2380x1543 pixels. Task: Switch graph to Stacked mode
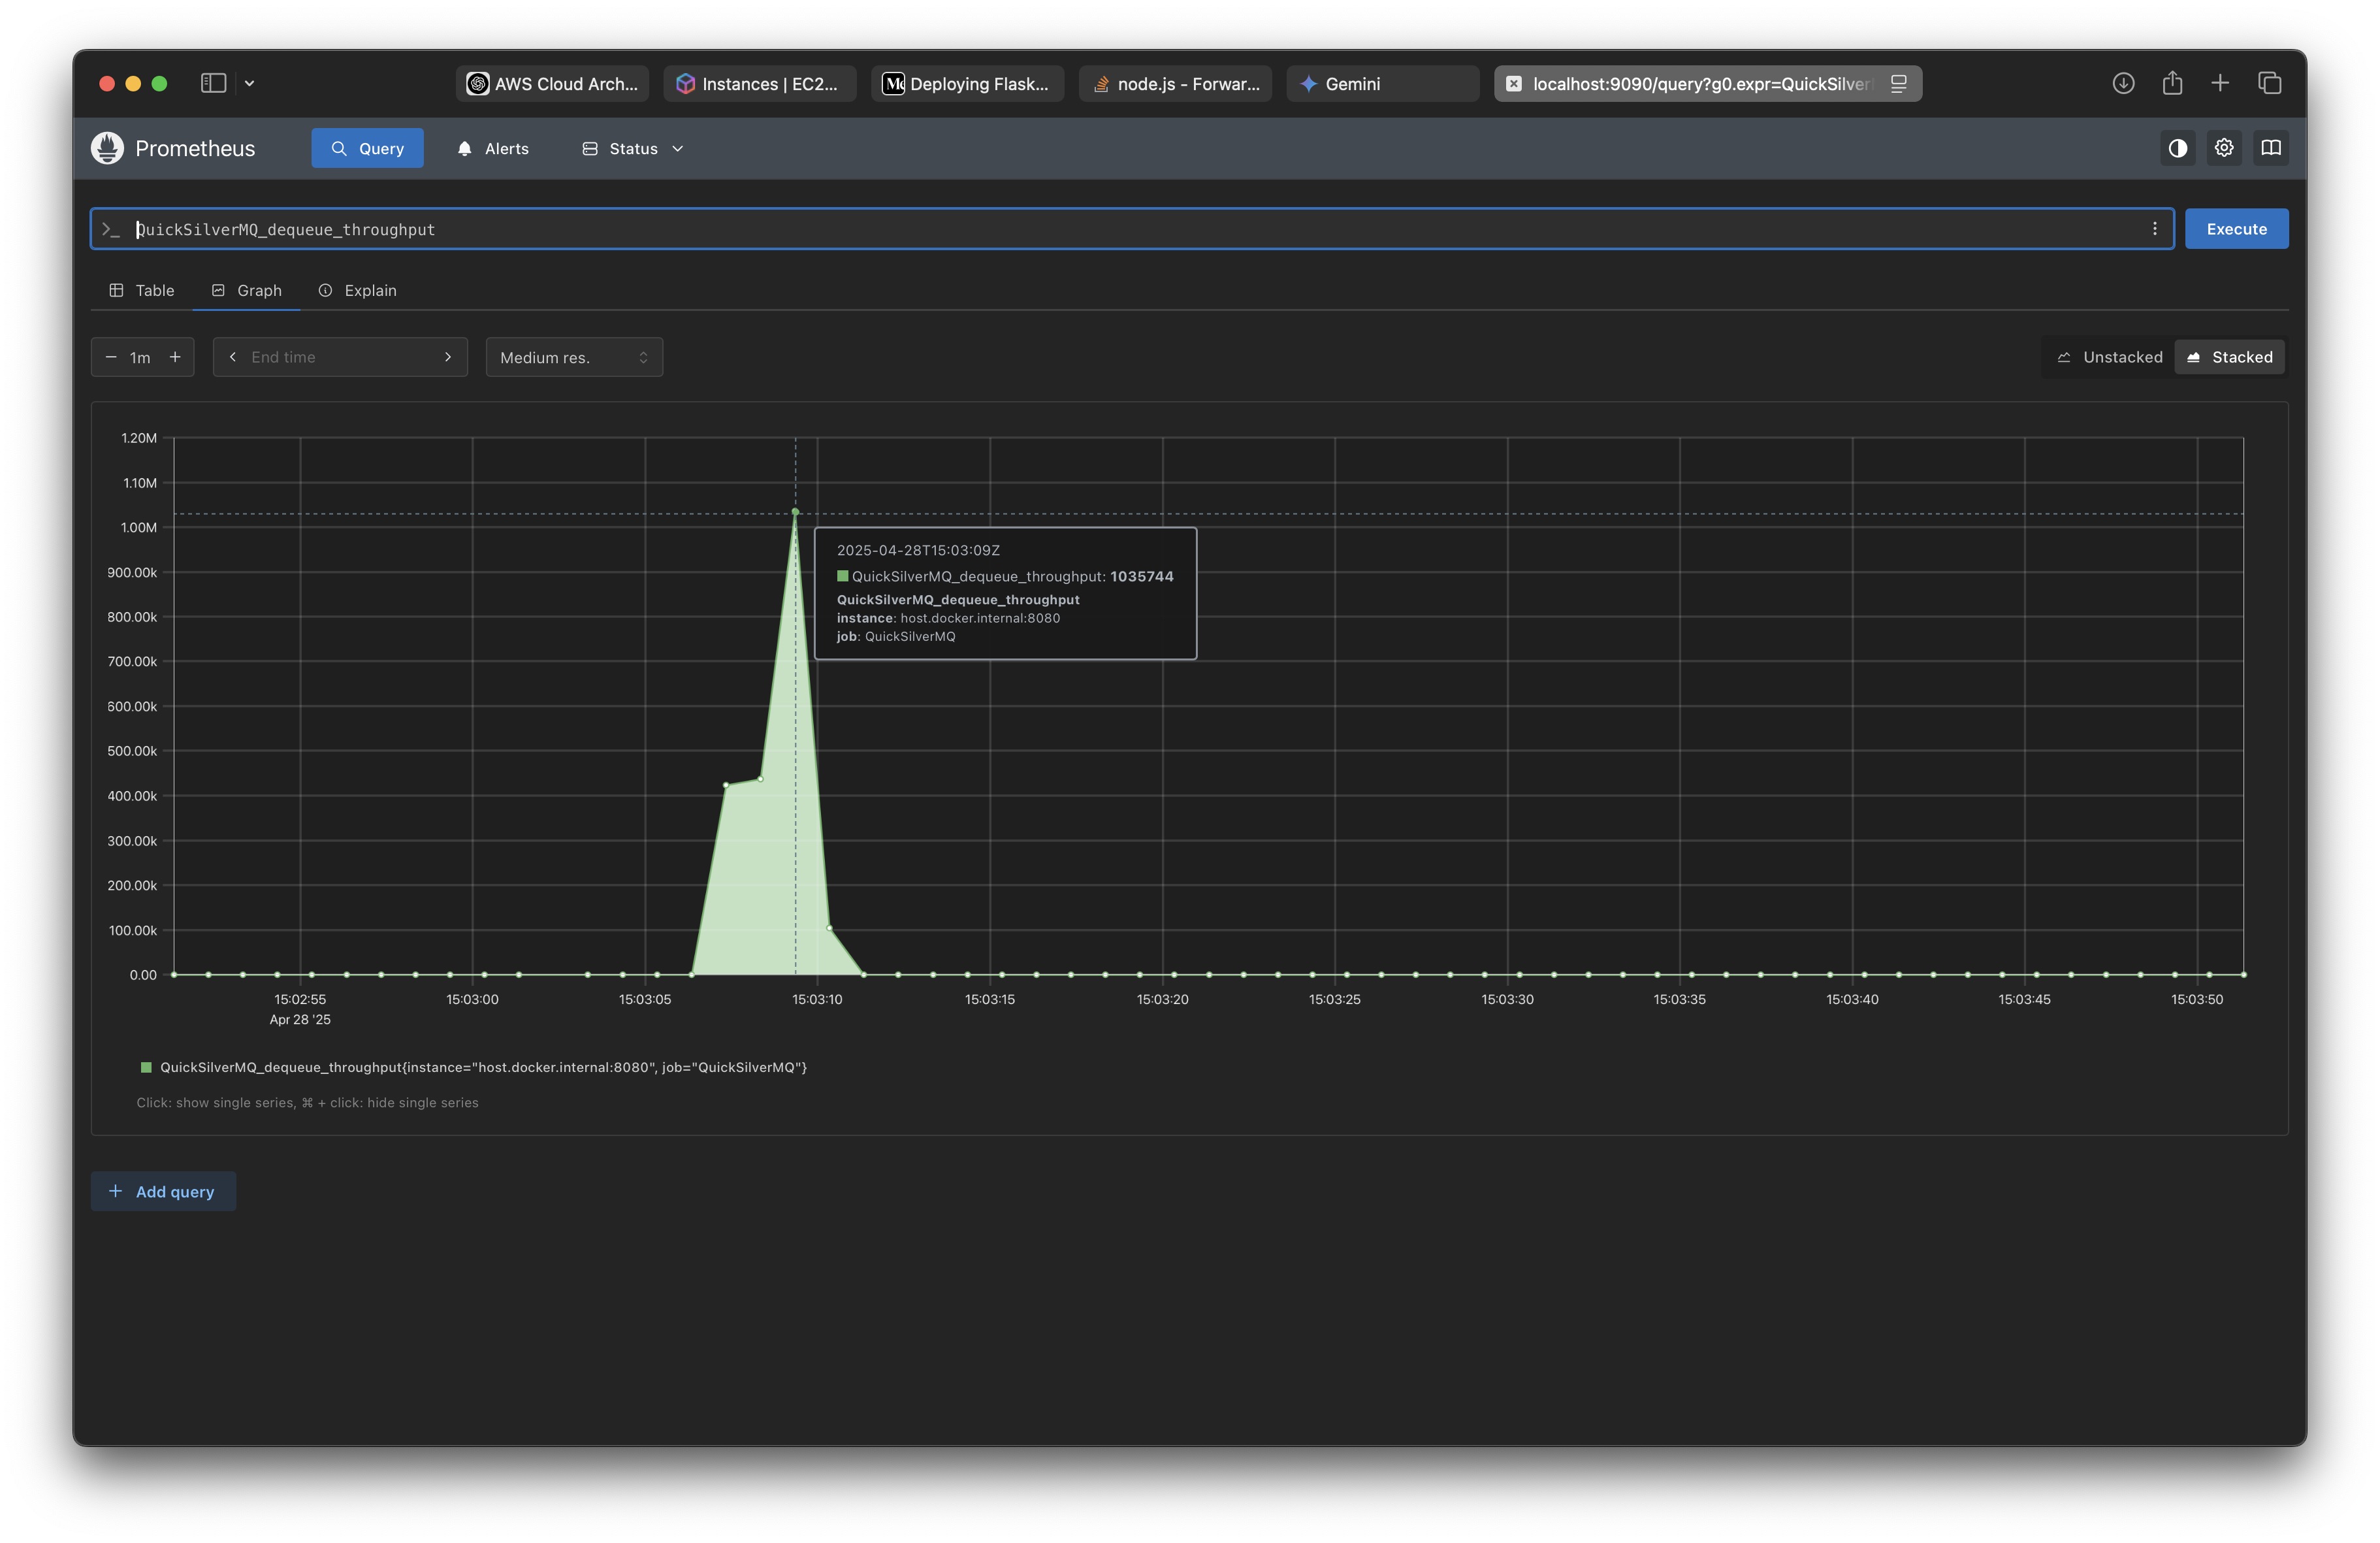coord(2229,357)
